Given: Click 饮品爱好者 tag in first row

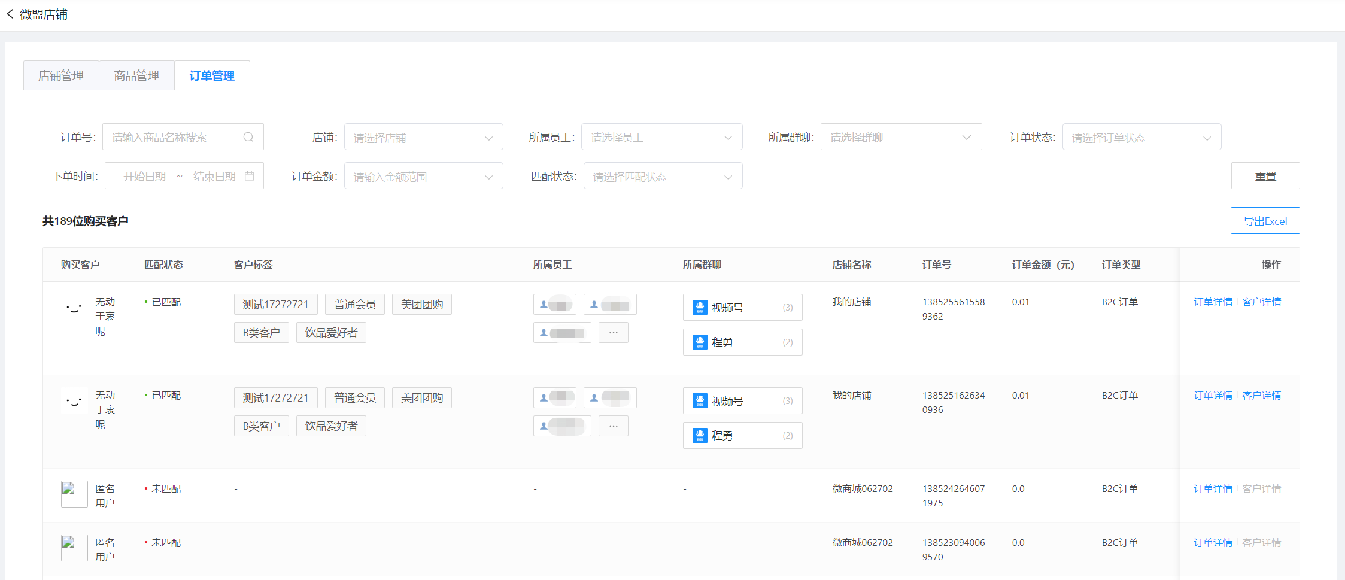Looking at the screenshot, I should [x=331, y=332].
